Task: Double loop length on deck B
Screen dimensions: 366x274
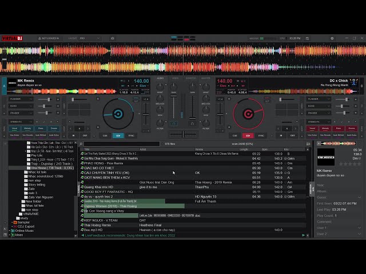Action: (295, 128)
